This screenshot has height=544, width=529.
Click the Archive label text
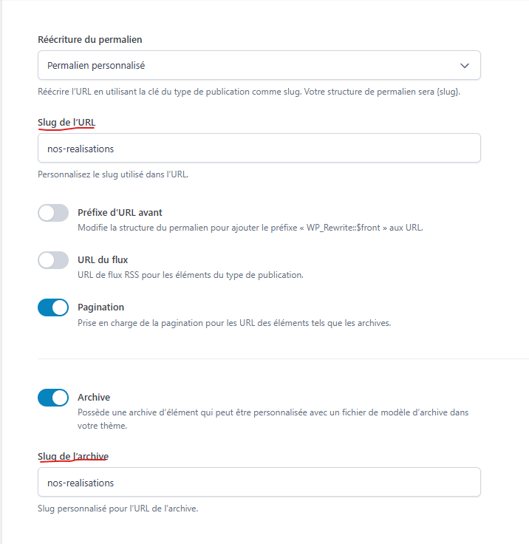coord(94,397)
